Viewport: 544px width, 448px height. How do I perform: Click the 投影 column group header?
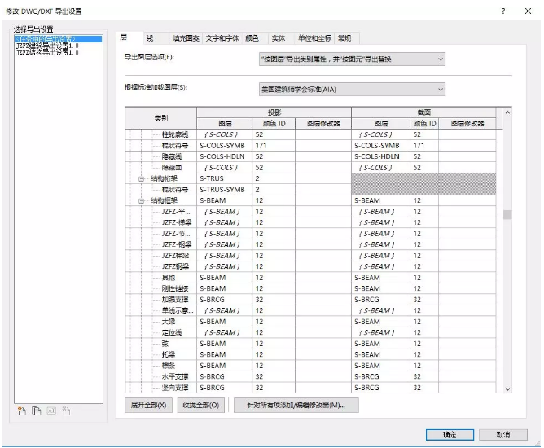[274, 112]
